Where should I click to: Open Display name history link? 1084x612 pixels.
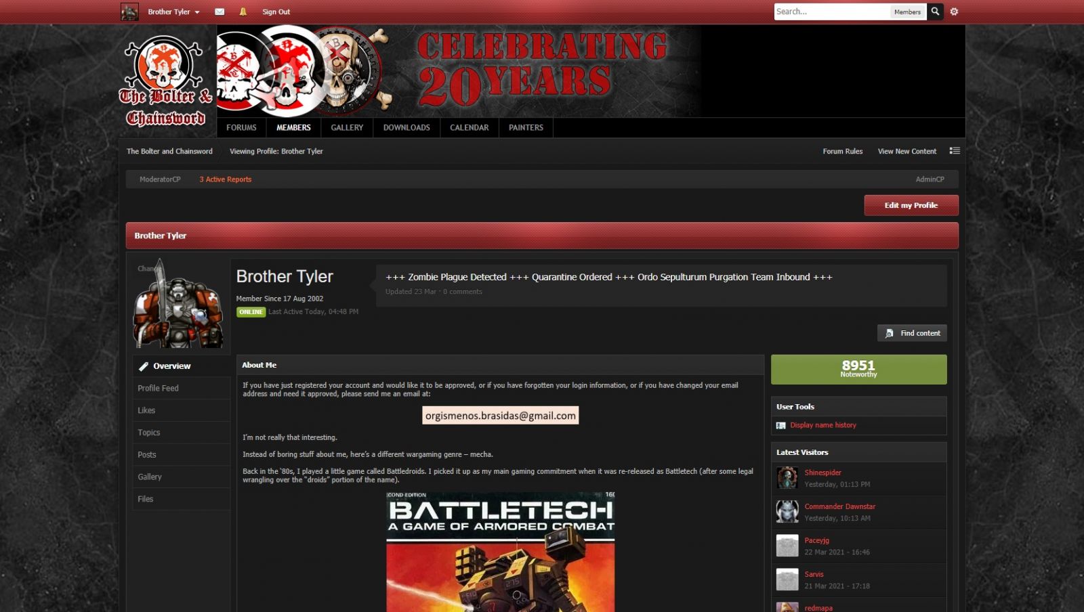click(x=822, y=425)
